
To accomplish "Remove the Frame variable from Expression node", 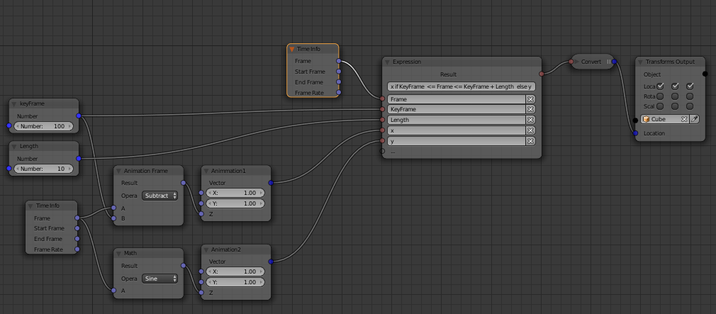I will pos(530,99).
